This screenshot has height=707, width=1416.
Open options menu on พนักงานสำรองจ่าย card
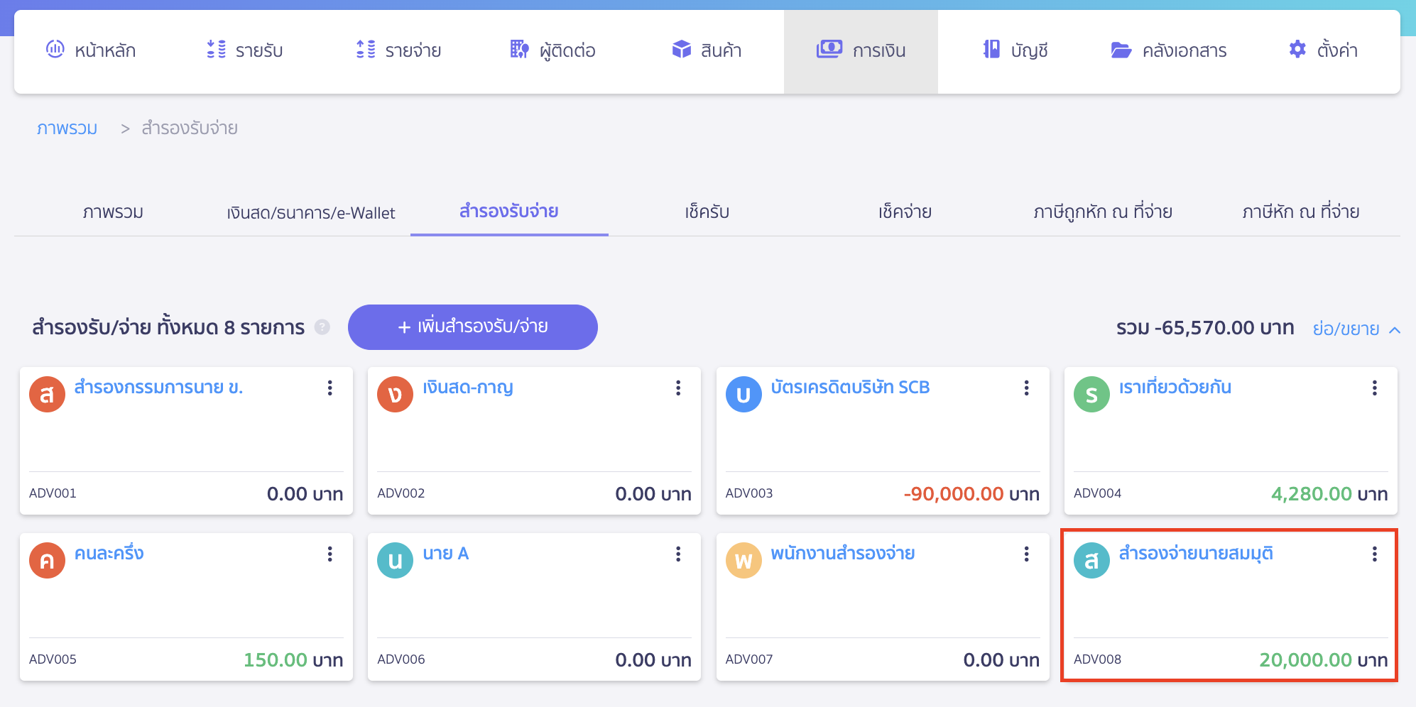pyautogui.click(x=1027, y=554)
